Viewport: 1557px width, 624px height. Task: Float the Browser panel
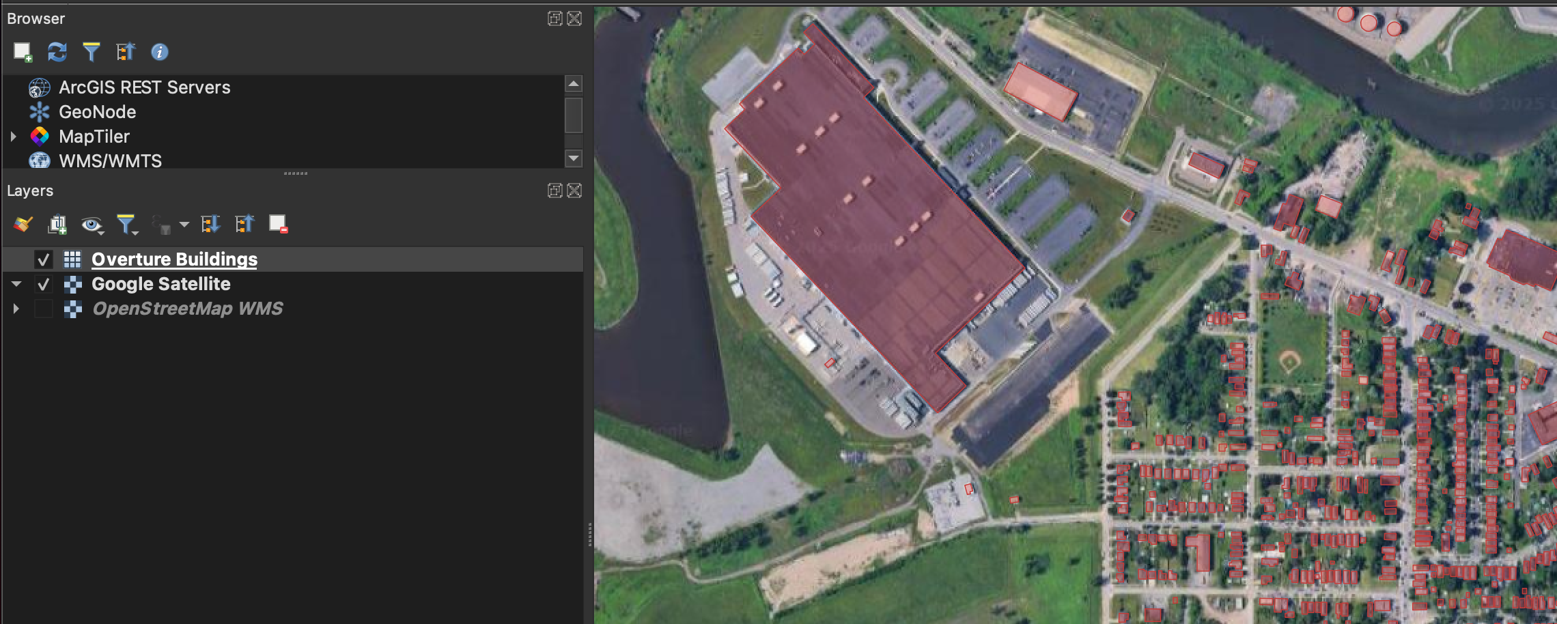tap(555, 18)
